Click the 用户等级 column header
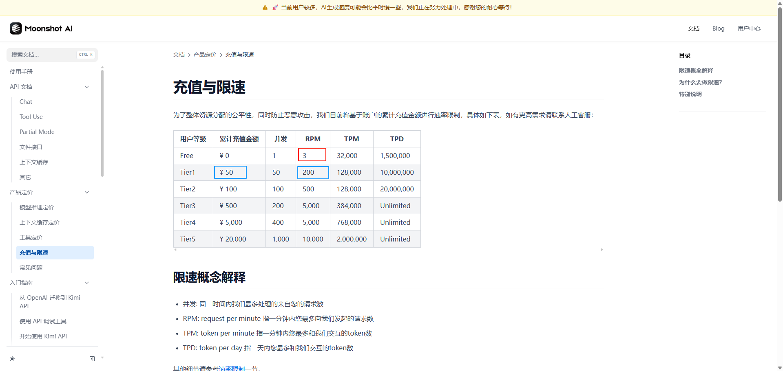Viewport: 783px width, 371px height. point(193,139)
